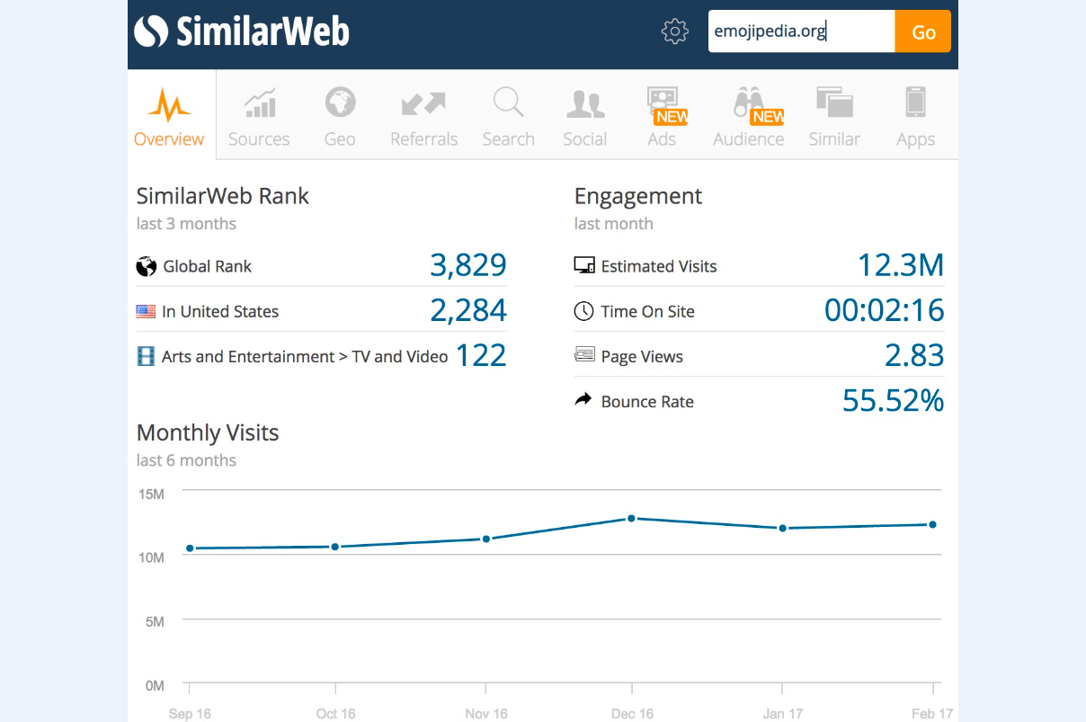The width and height of the screenshot is (1086, 722).
Task: Select the Search magnifier tab
Action: click(508, 117)
